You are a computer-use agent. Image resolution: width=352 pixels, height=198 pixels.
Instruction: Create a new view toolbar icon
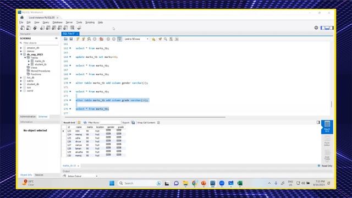(54, 28)
